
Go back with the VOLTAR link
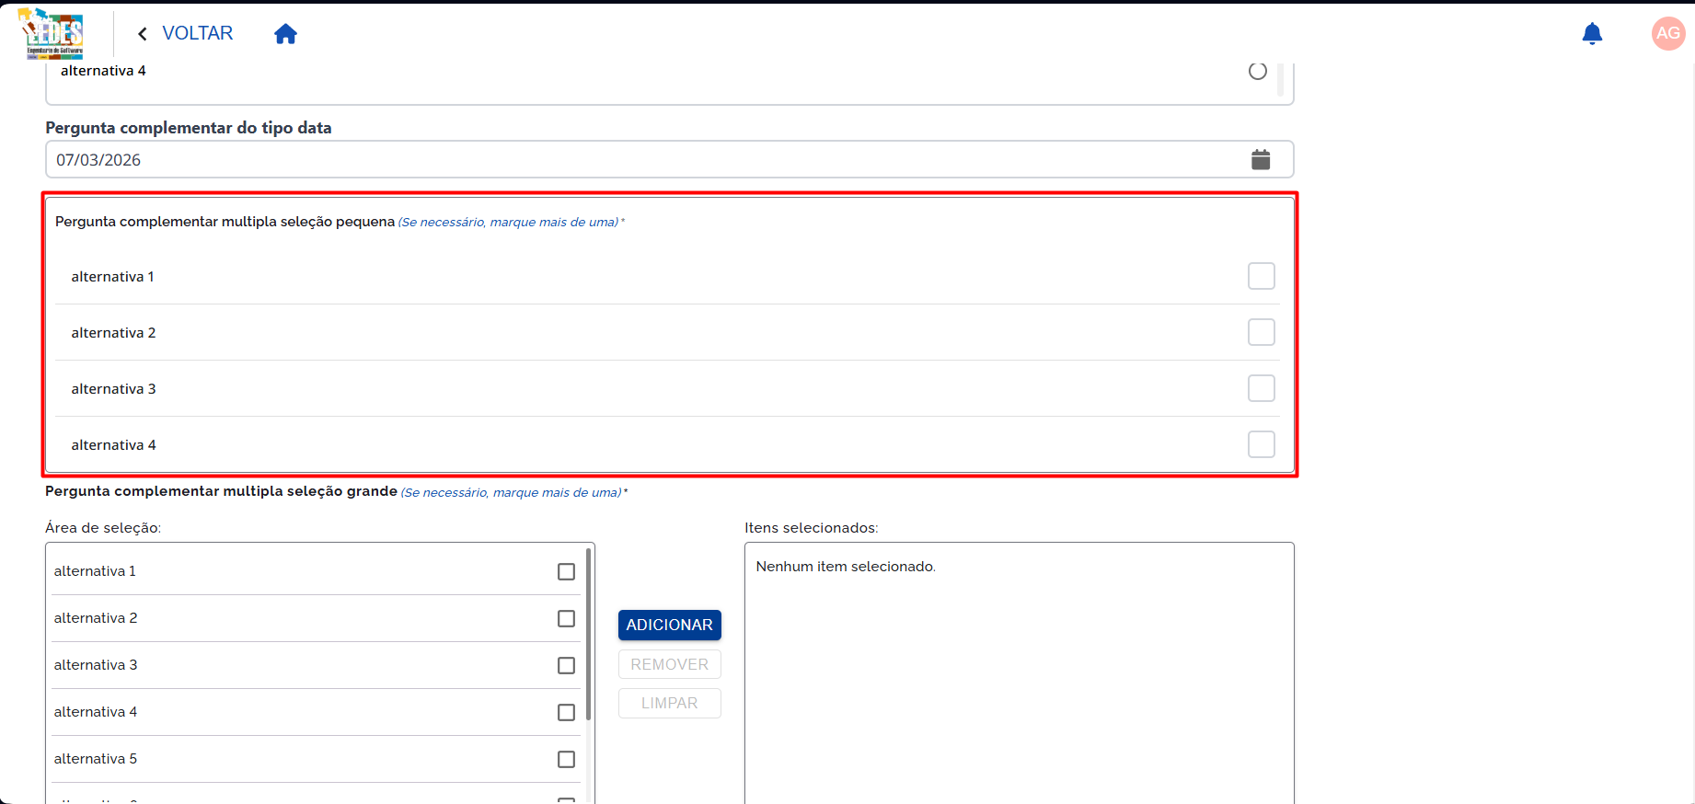pos(197,33)
